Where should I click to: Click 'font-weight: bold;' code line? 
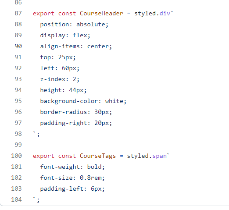pyautogui.click(x=72, y=167)
